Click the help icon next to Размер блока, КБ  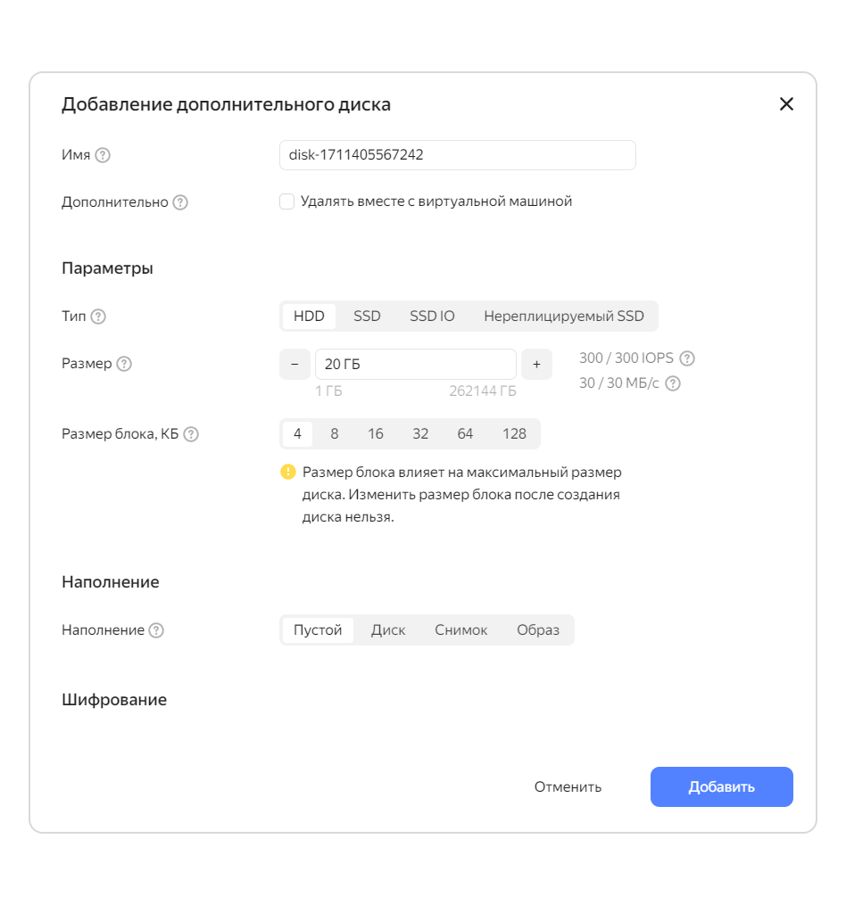pyautogui.click(x=191, y=434)
